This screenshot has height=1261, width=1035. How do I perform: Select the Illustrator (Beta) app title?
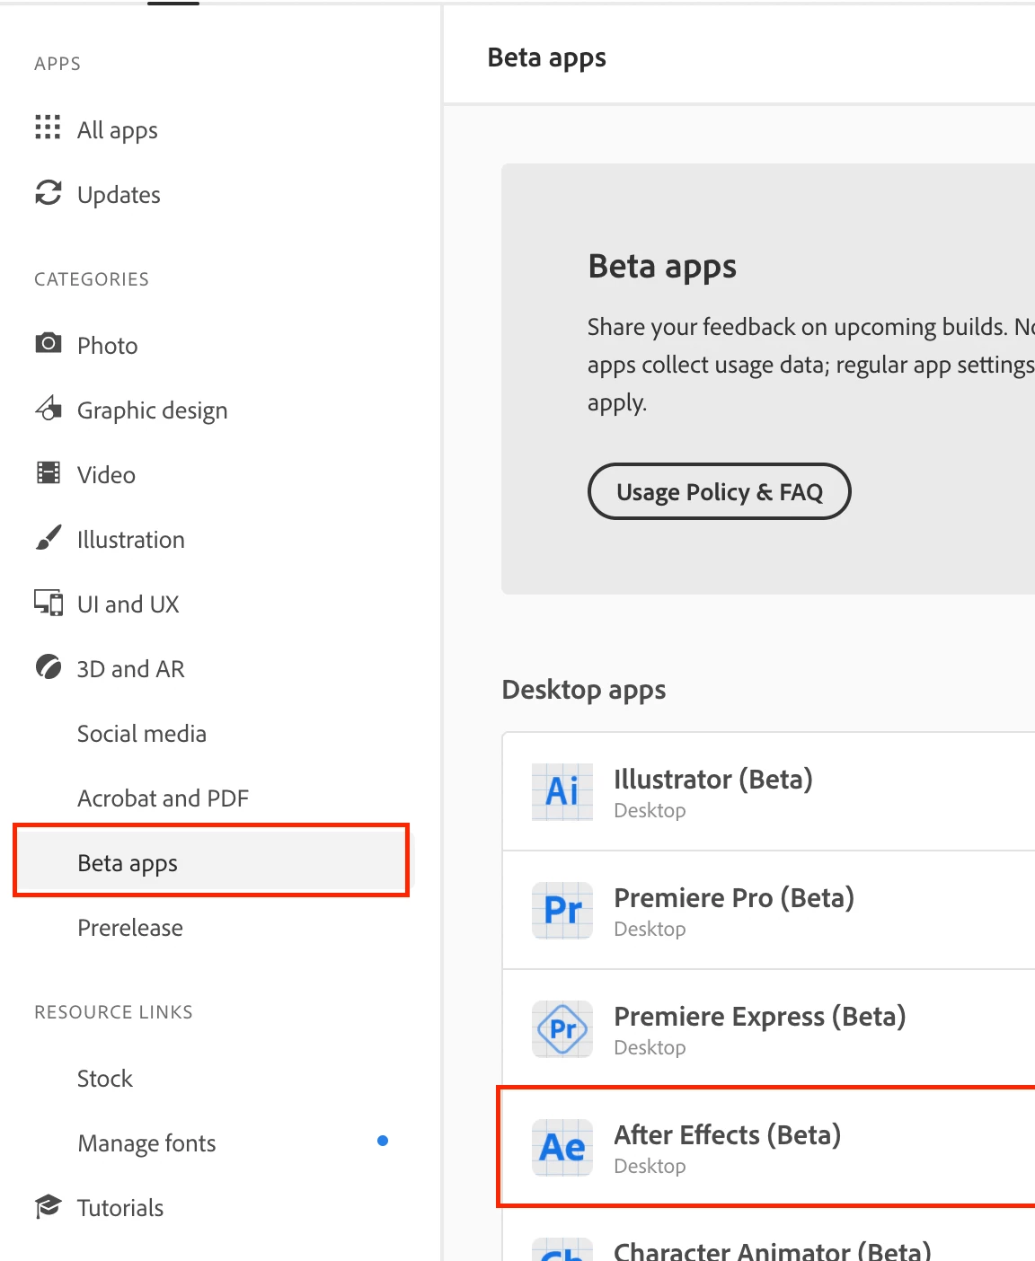tap(713, 780)
